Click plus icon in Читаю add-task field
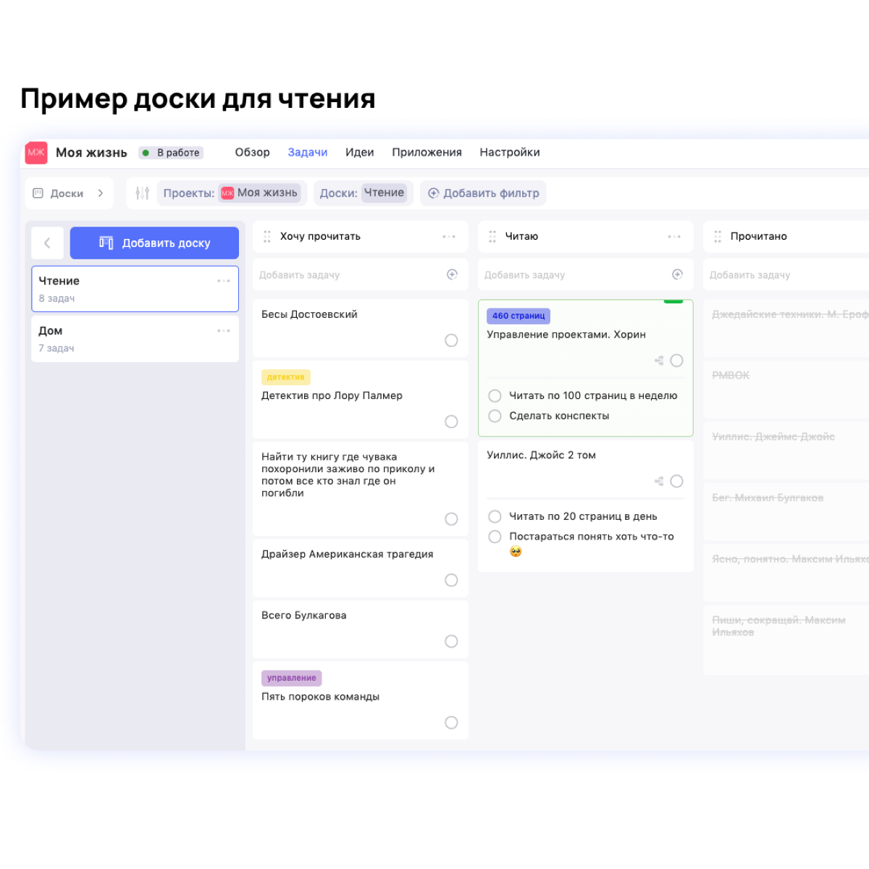869x869 pixels. [x=678, y=274]
